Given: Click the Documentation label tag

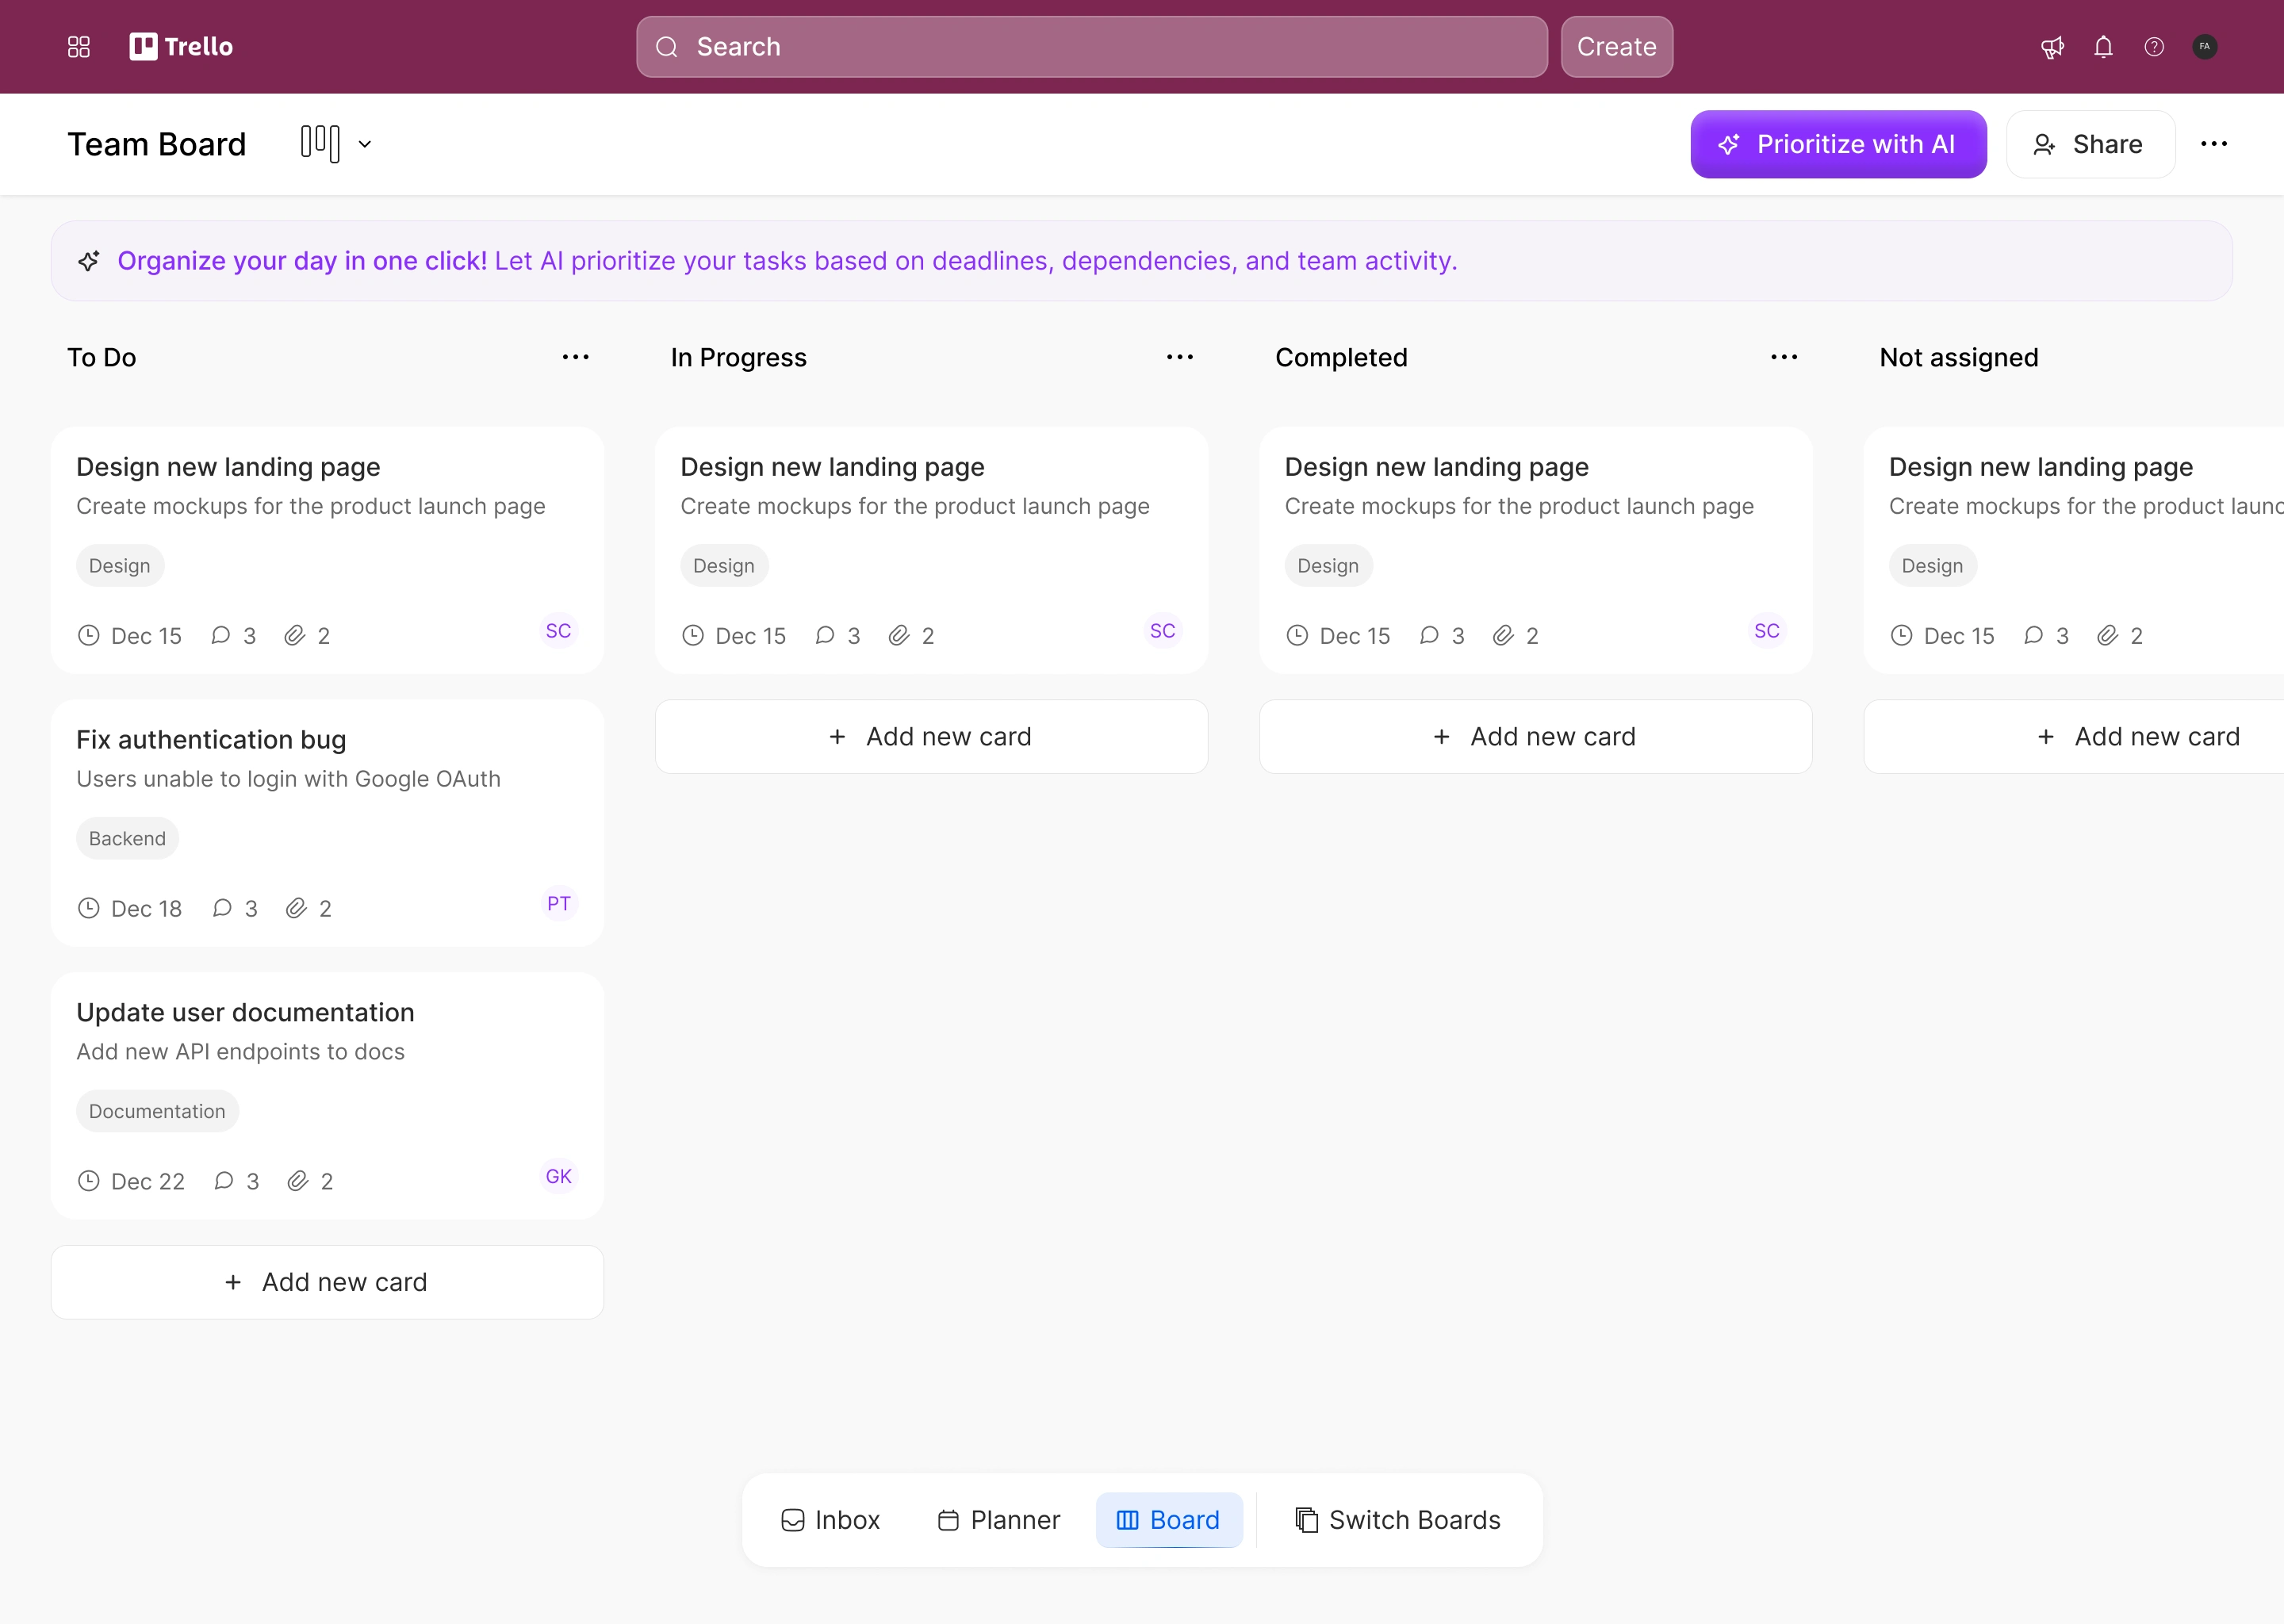Looking at the screenshot, I should click(x=157, y=1111).
